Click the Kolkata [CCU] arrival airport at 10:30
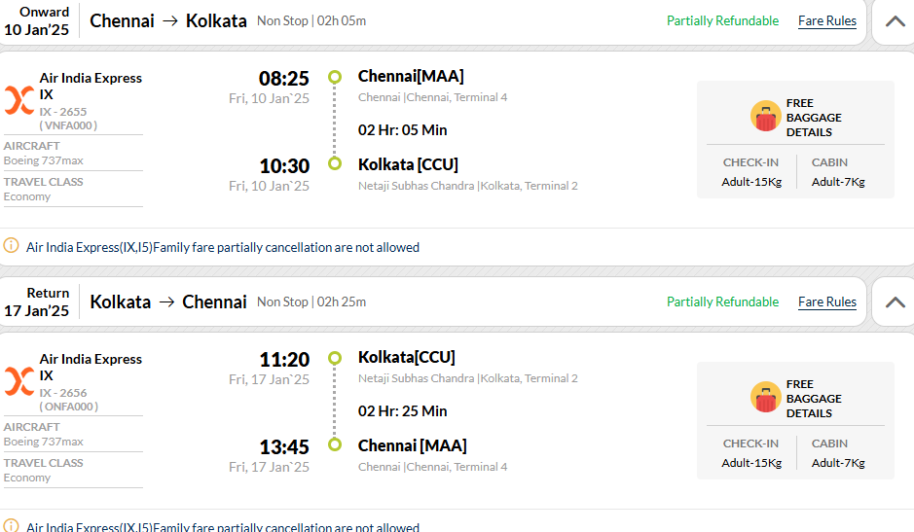Viewport: 914px width, 532px height. 408,164
